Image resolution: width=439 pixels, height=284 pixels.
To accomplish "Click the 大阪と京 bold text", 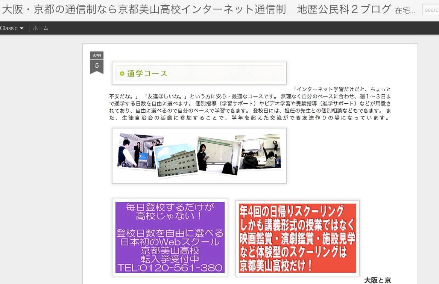I will coord(377,280).
